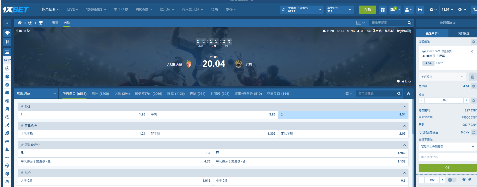Refresh the main account balance icon
This screenshot has height=187, width=477.
283,10
